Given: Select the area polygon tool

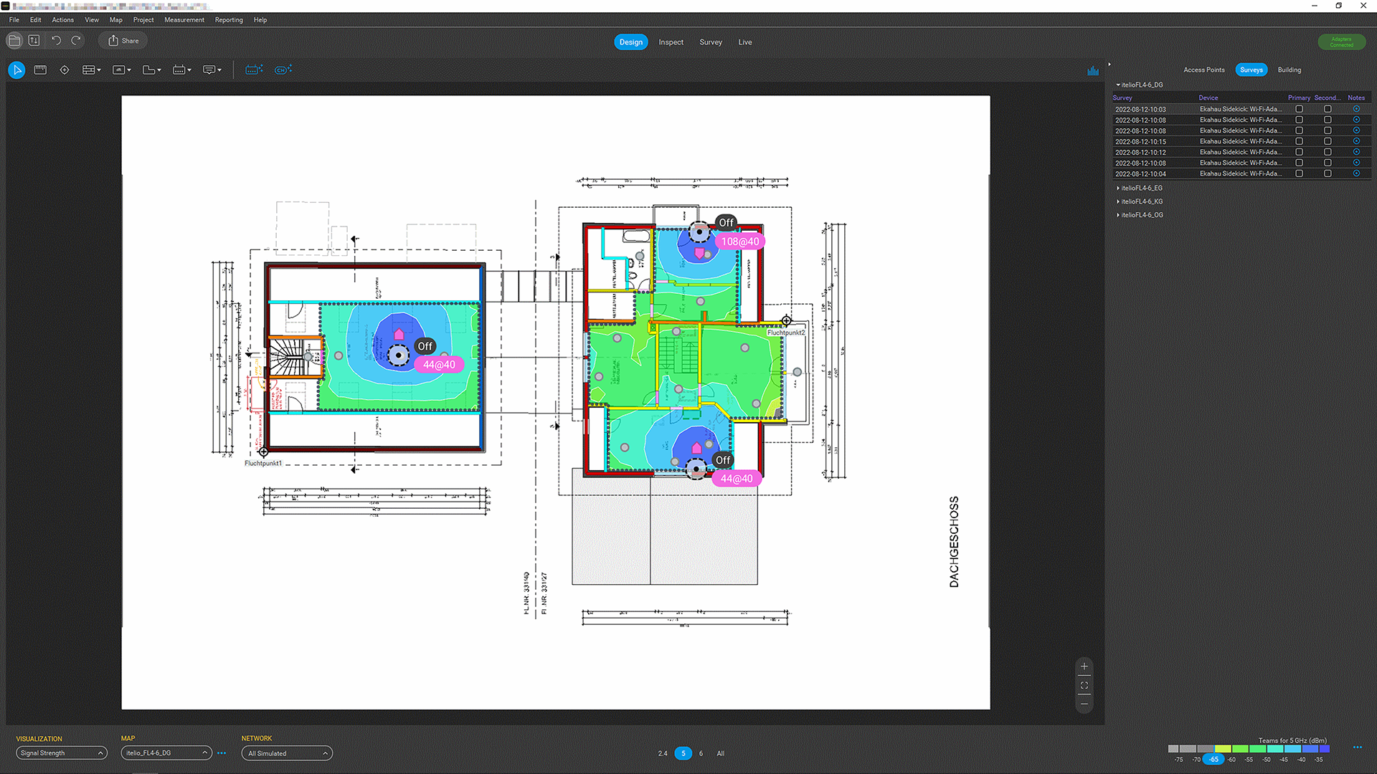Looking at the screenshot, I should (149, 70).
